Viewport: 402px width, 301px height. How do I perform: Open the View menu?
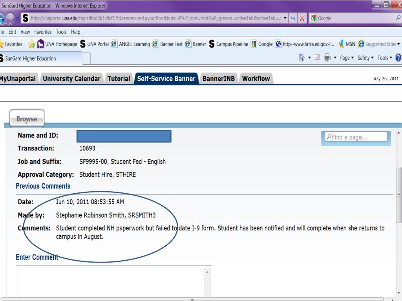click(x=25, y=32)
